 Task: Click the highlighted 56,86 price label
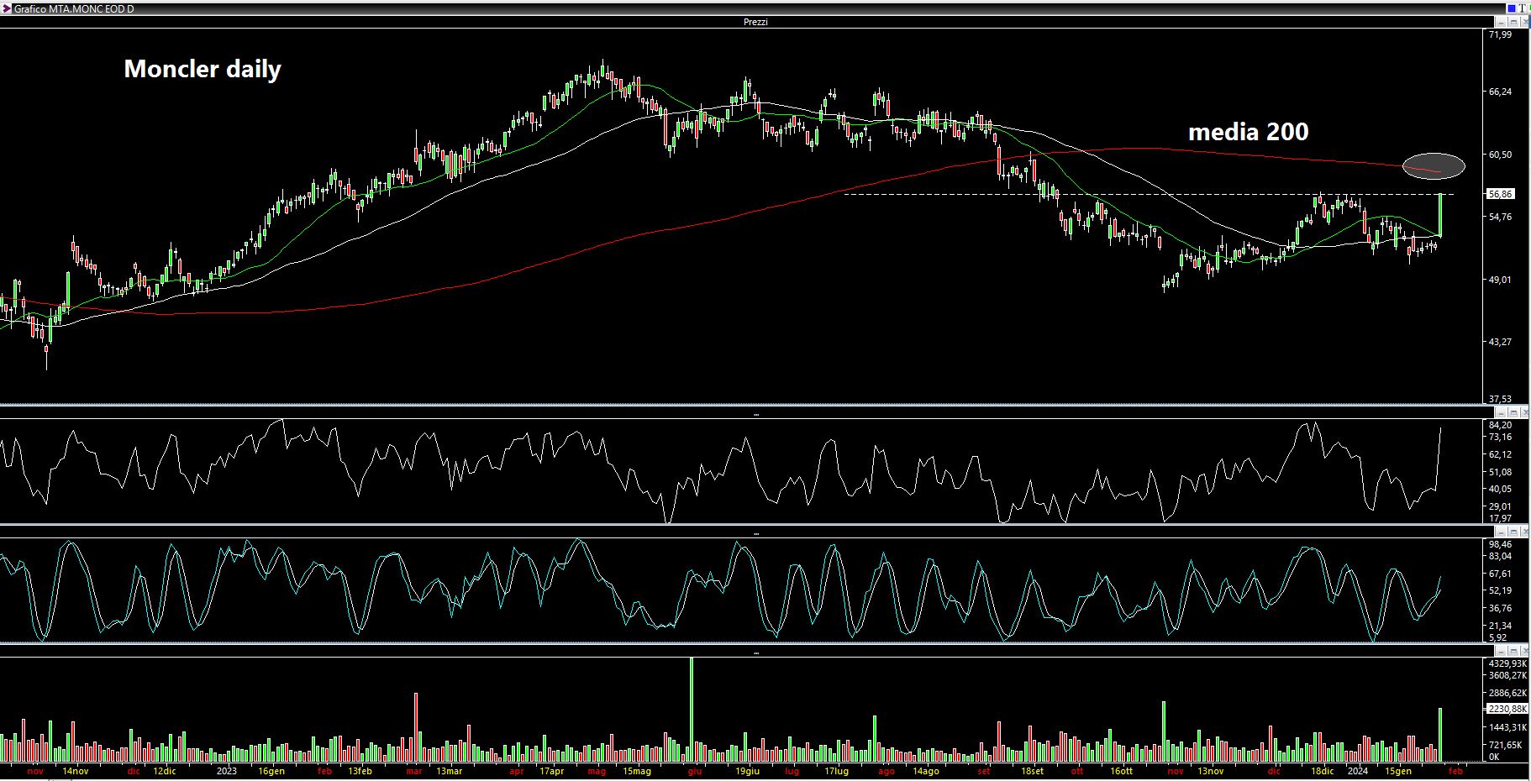(1500, 194)
